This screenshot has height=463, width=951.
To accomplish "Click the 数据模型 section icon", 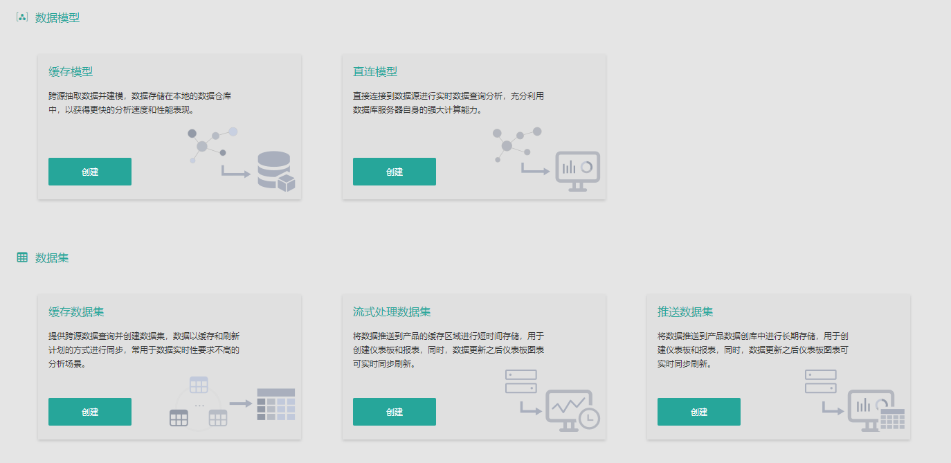I will tap(22, 17).
